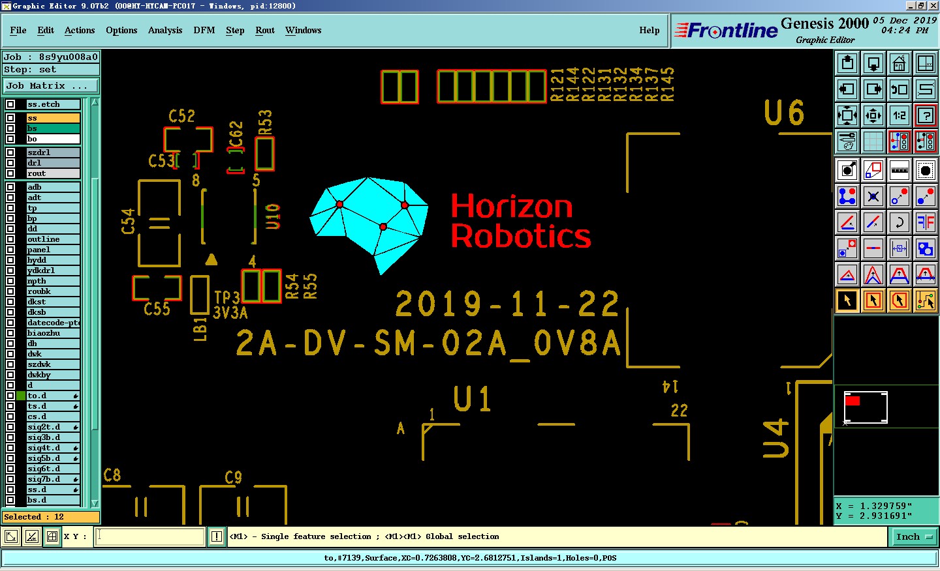
Task: Open the Edit menu
Action: pos(46,30)
